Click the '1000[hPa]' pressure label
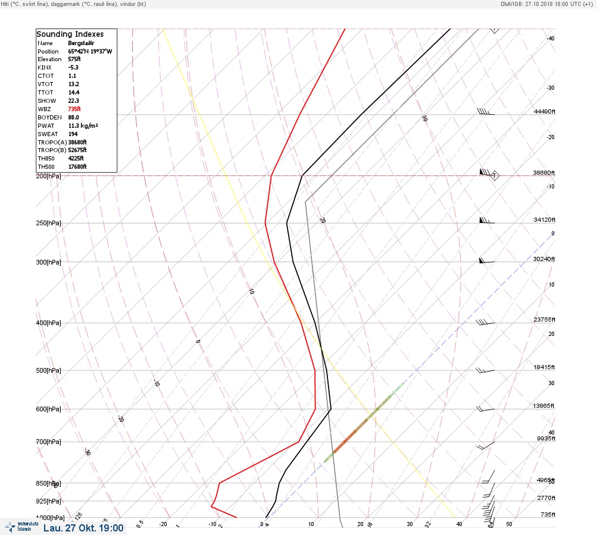 click(x=50, y=518)
